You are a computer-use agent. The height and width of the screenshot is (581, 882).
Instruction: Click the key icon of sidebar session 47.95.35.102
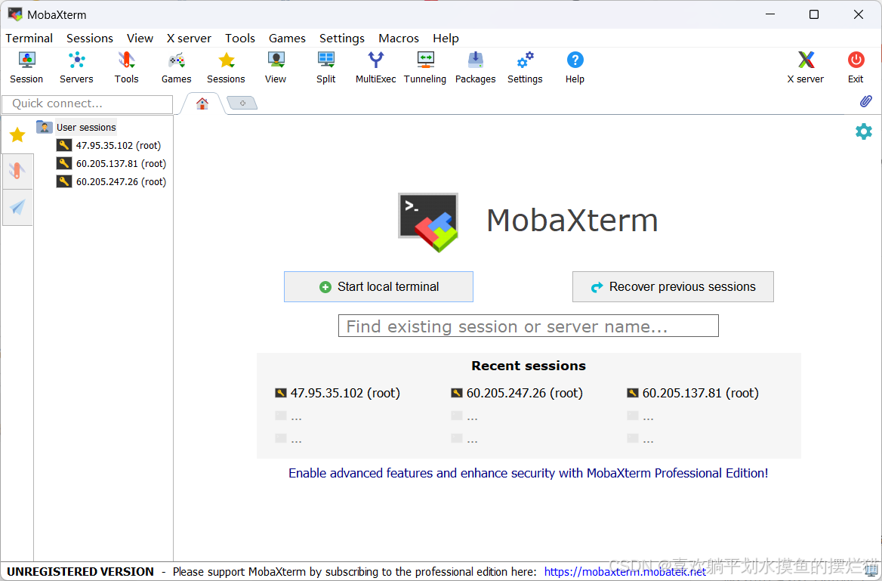coord(64,145)
